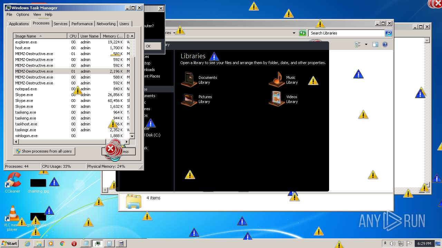Switch to the Services tab
442x248 pixels.
[60, 24]
